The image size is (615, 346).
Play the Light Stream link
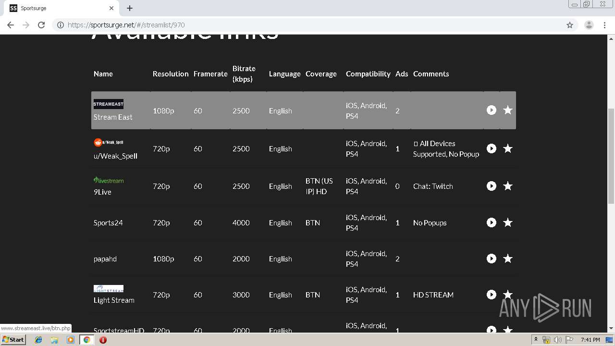(491, 295)
